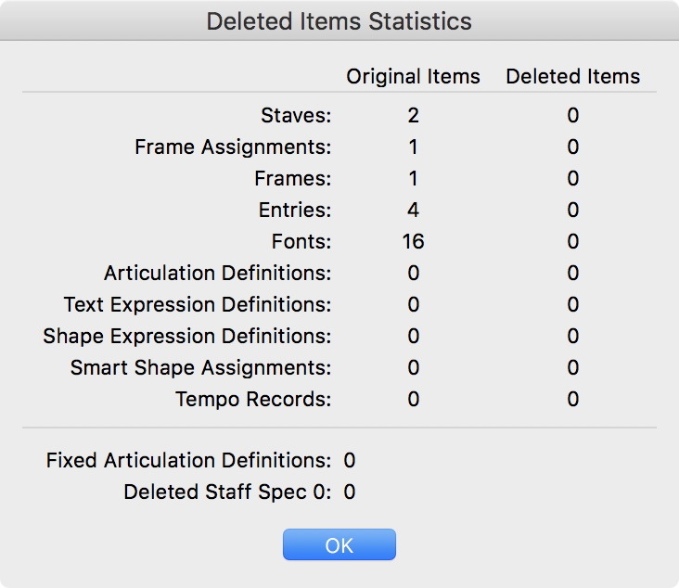Click the Entries original items value 4
The height and width of the screenshot is (588, 679).
413,211
